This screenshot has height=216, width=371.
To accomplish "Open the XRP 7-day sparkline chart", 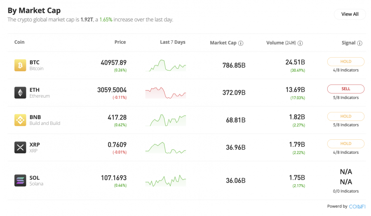I will point(166,148).
